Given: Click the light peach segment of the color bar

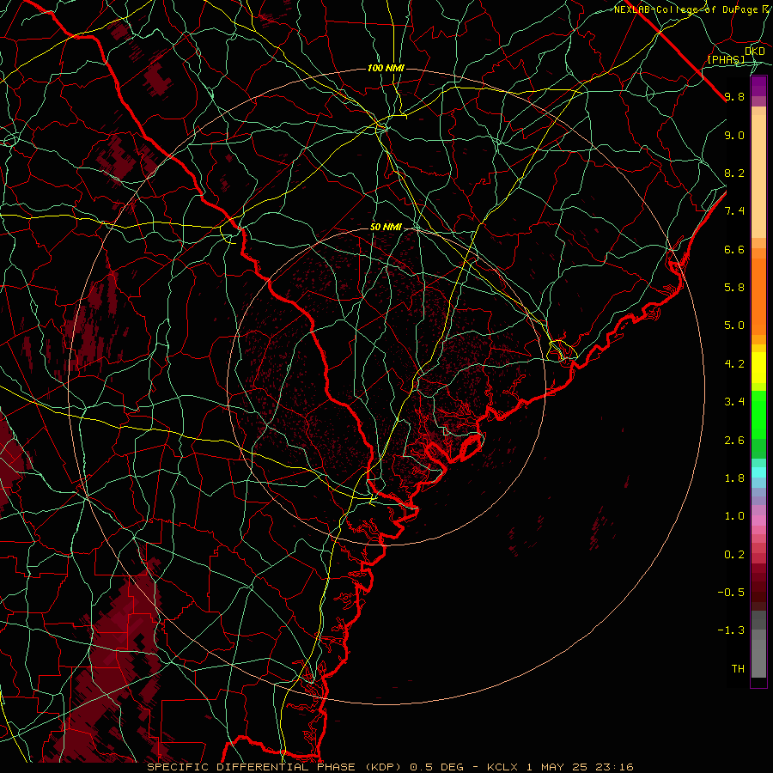Looking at the screenshot, I should [758, 176].
